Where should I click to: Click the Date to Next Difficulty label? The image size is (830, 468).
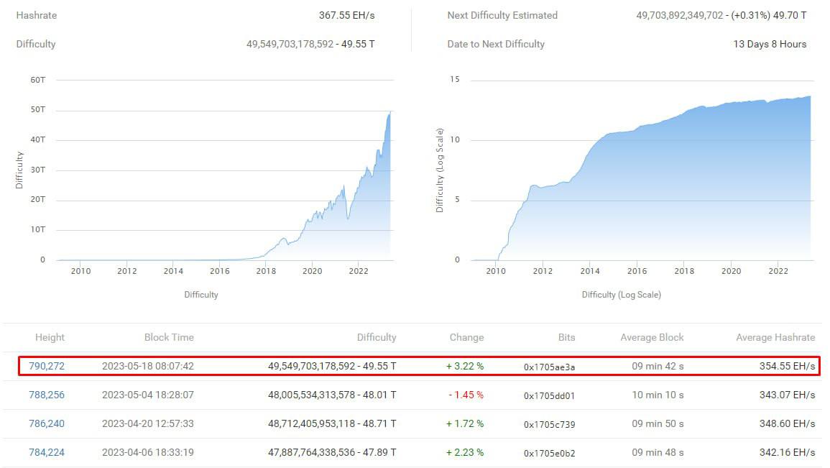point(496,44)
